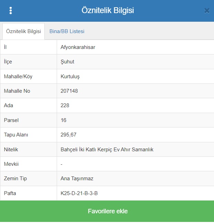Open the three-dot options menu

click(11, 11)
